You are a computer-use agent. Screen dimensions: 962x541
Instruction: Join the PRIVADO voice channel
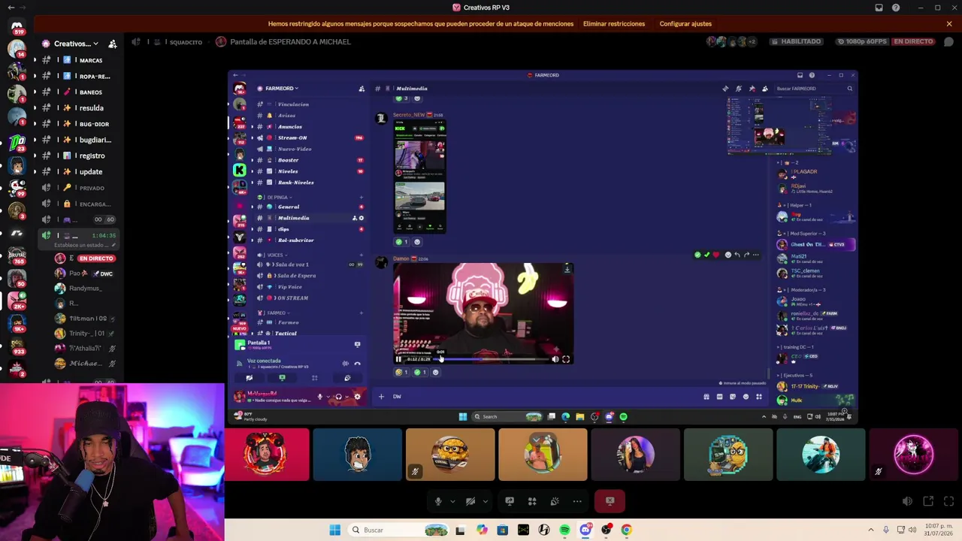(x=78, y=188)
